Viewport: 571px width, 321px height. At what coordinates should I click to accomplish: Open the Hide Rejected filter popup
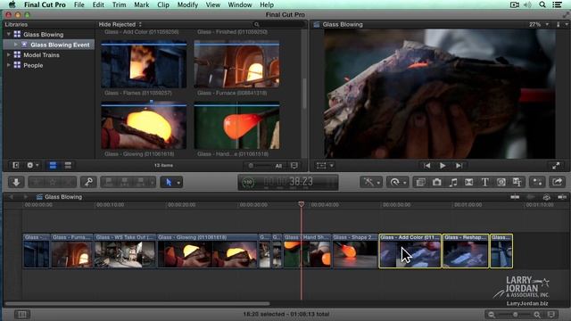pyautogui.click(x=120, y=24)
